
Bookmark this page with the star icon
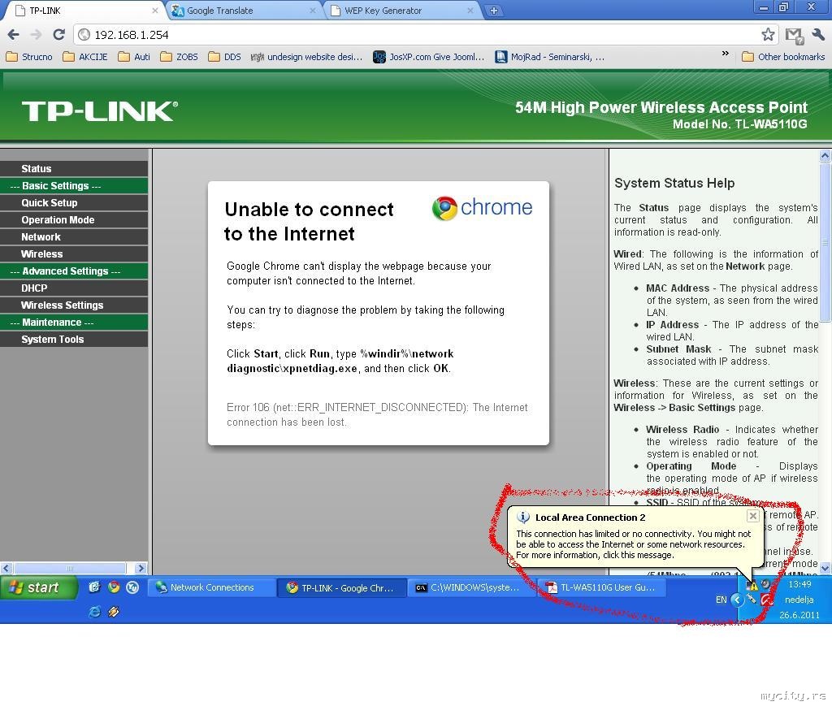tap(768, 34)
